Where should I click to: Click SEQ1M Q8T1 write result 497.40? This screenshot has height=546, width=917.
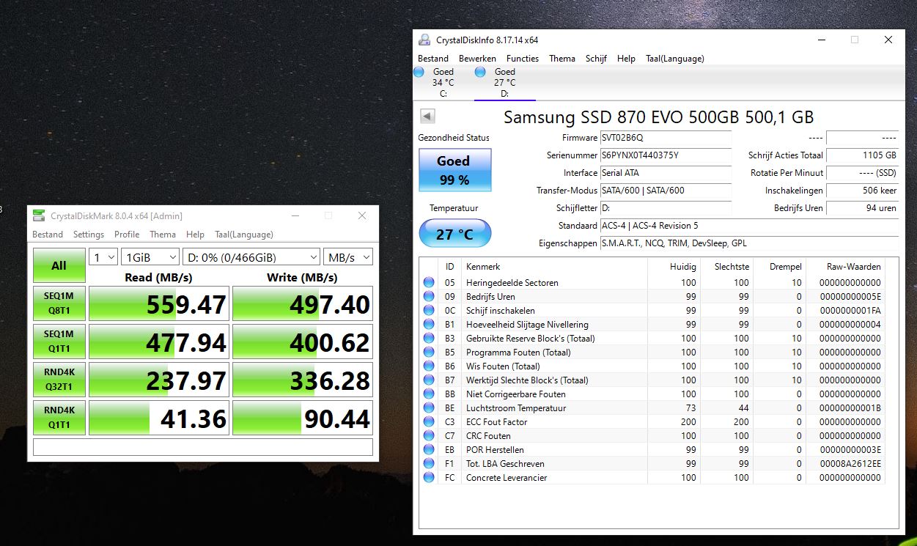(303, 303)
